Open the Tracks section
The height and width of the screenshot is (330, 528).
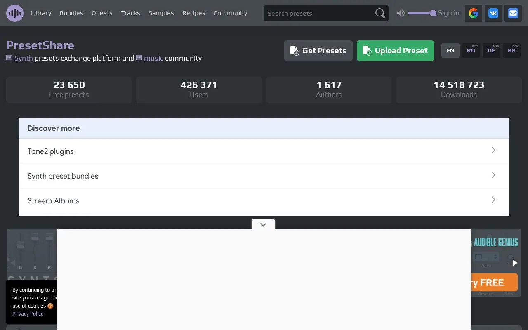(130, 13)
